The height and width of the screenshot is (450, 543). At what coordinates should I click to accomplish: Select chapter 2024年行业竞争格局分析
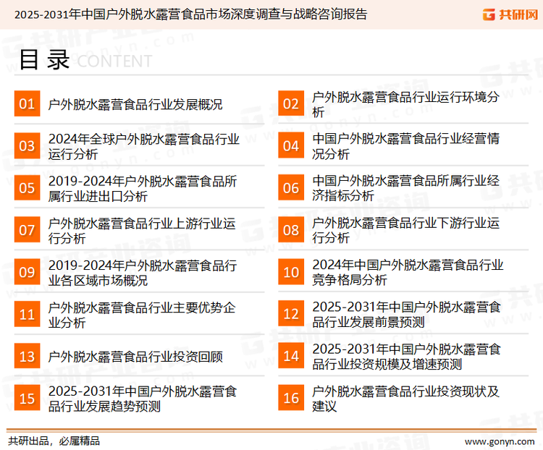coord(408,273)
